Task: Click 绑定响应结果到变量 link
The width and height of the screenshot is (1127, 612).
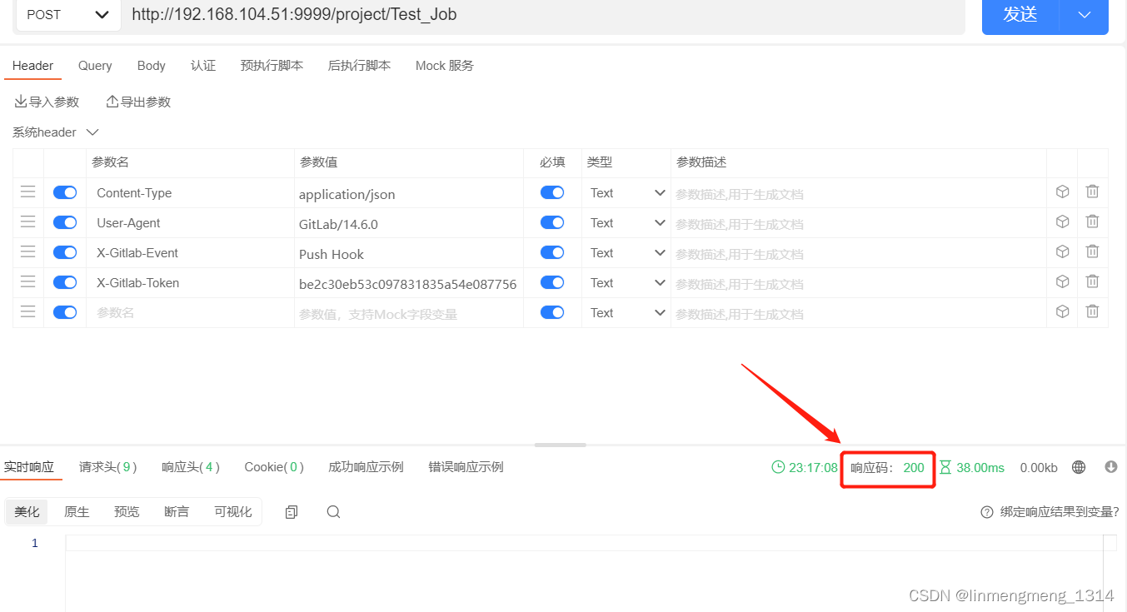Action: point(1060,512)
